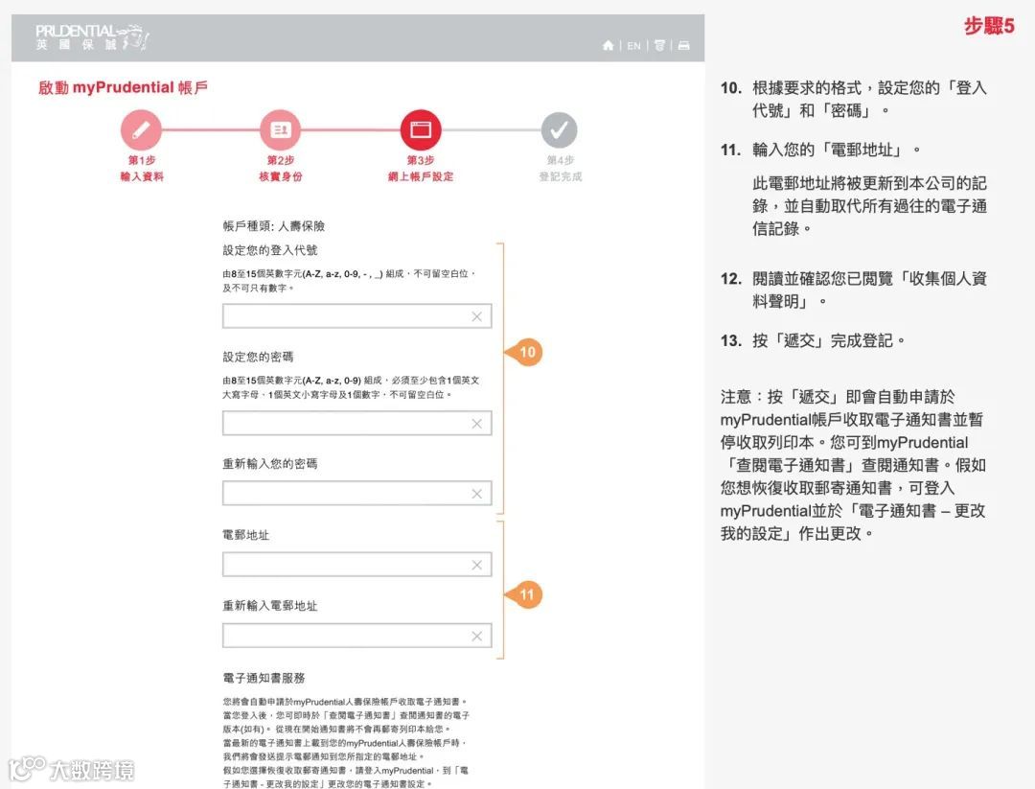The width and height of the screenshot is (1035, 789).
Task: Click the 電子通知書服務 section heading
Action: (264, 678)
